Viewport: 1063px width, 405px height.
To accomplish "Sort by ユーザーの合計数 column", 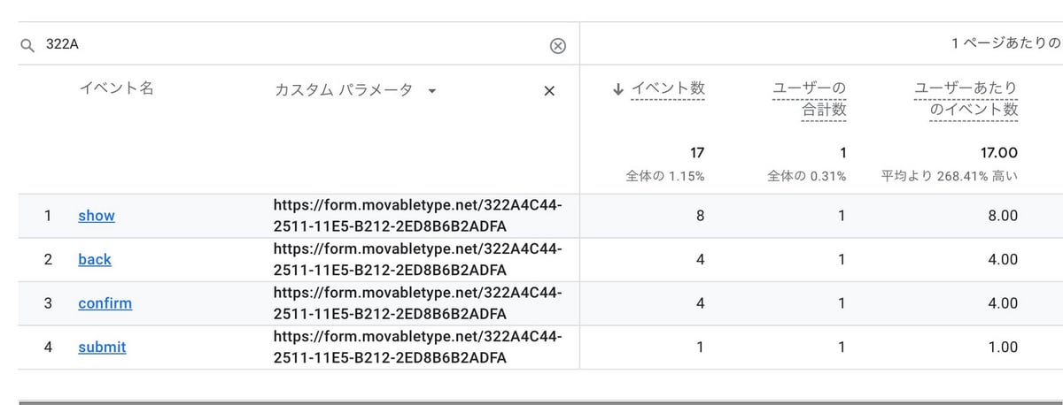I will click(x=810, y=99).
